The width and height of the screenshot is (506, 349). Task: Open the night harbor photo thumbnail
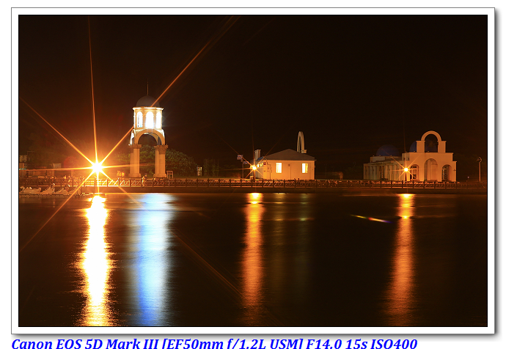[x=253, y=171]
